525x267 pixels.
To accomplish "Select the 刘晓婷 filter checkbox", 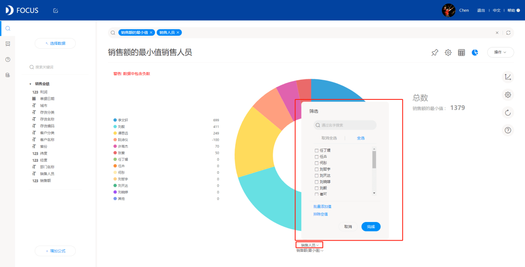I will (x=316, y=182).
